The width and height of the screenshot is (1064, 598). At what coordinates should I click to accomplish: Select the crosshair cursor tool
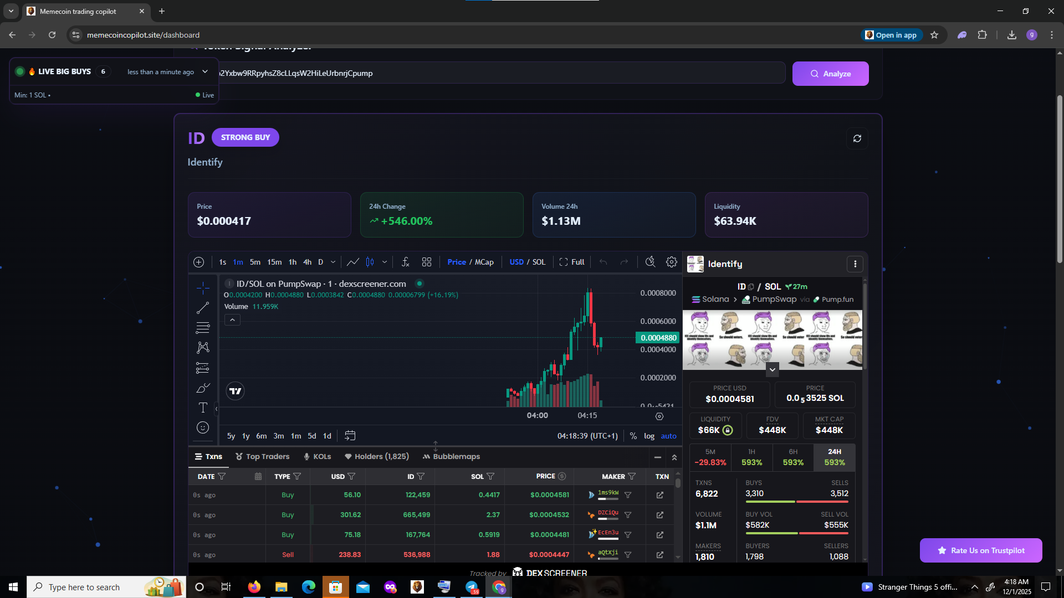[x=203, y=288]
